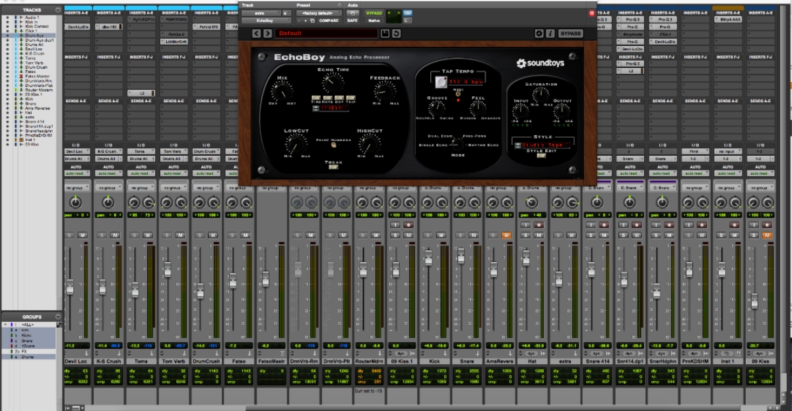The width and height of the screenshot is (792, 411).
Task: Click the BYPASS button next to info icon
Action: tap(570, 34)
